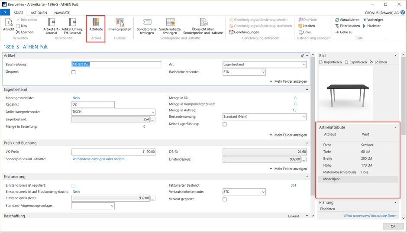Open Links attachments
Viewport: 407px width, 233px height.
pos(304,32)
